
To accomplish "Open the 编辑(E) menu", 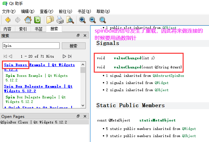I will pyautogui.click(x=28, y=11).
